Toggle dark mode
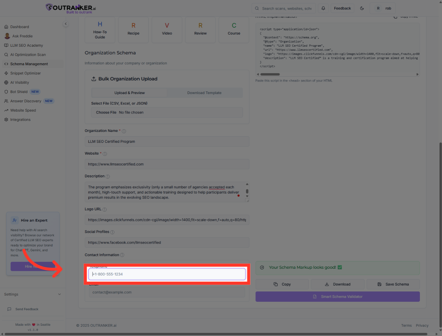 pos(362,8)
